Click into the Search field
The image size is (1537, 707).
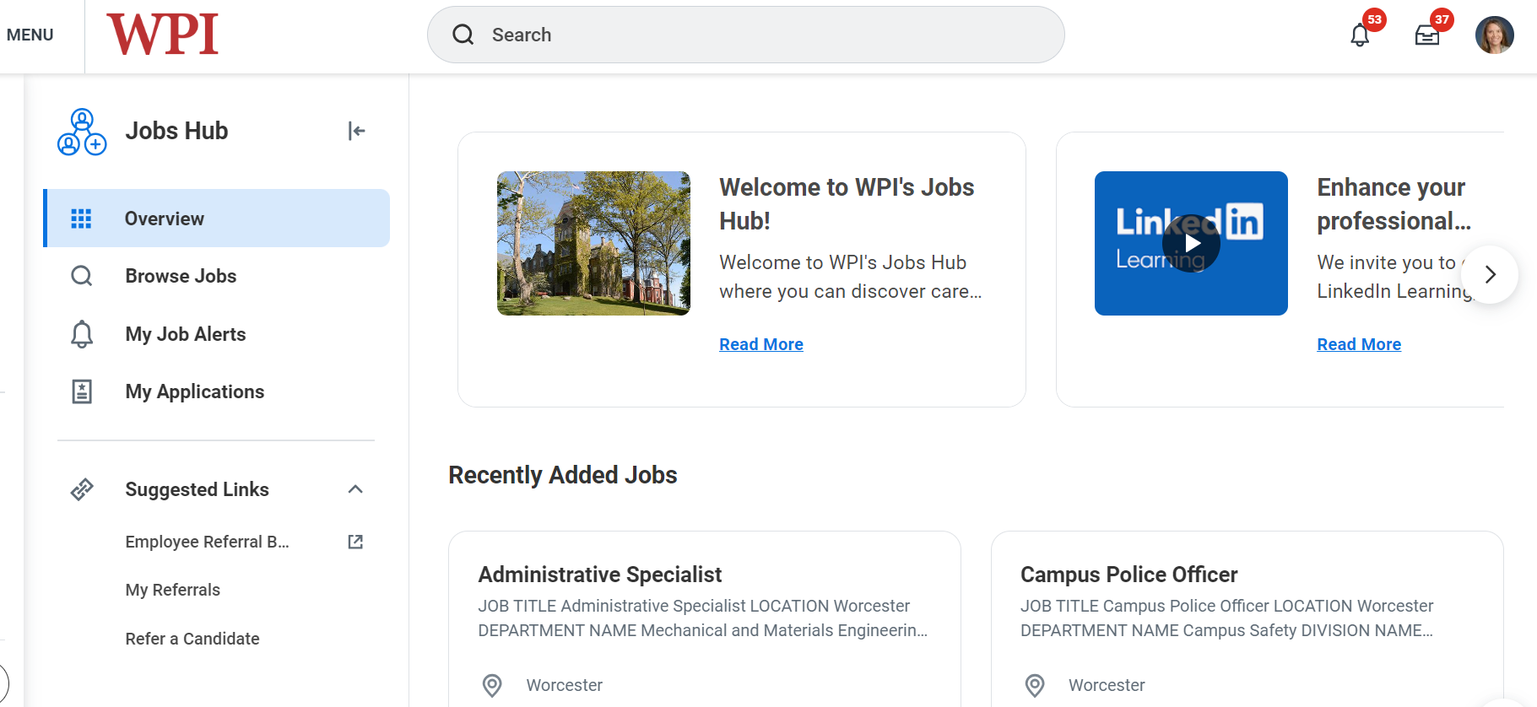click(x=745, y=35)
